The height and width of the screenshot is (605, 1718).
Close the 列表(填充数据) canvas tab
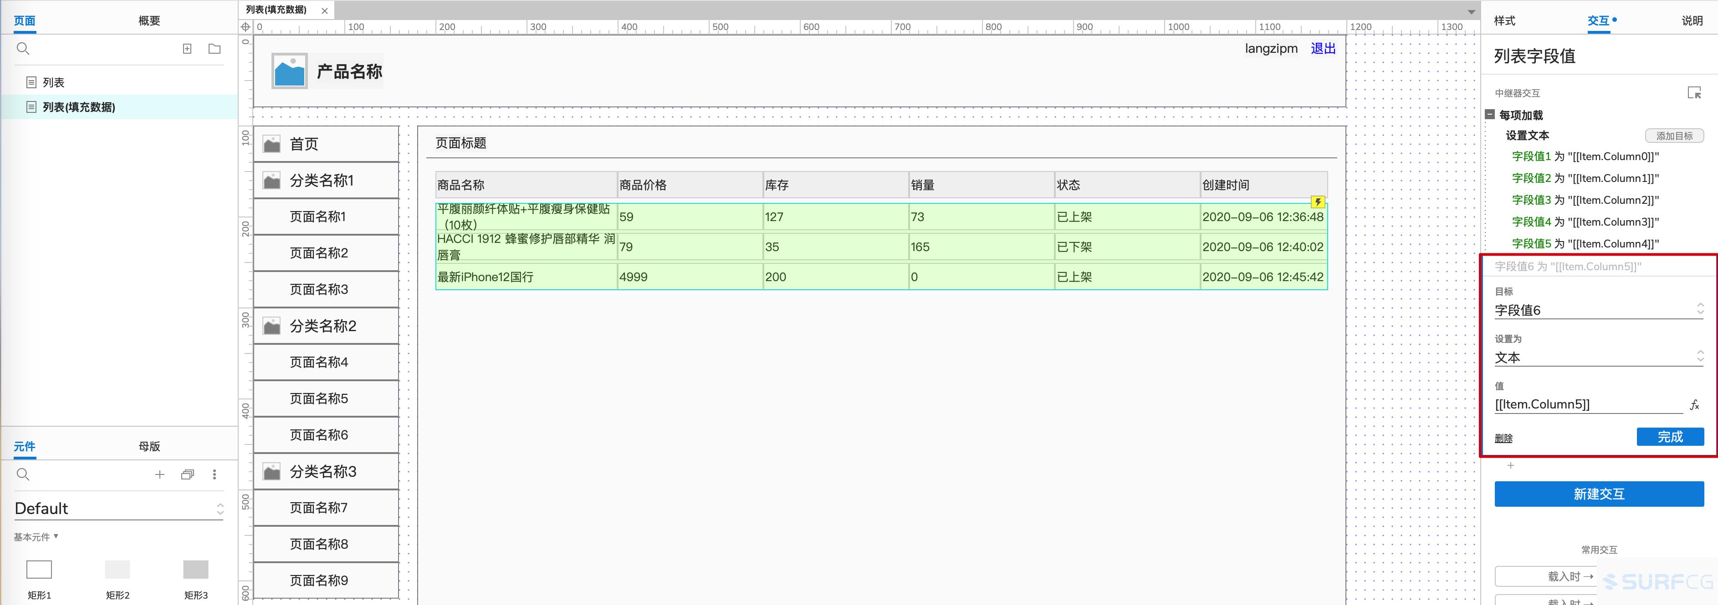(x=324, y=10)
